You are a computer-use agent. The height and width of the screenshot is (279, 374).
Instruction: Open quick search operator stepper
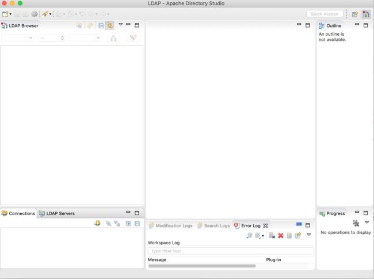point(52,37)
